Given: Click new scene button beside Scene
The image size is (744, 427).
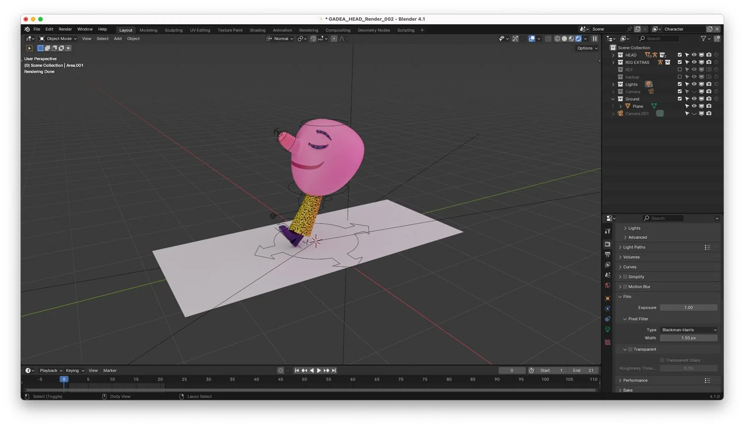Looking at the screenshot, I should 638,29.
